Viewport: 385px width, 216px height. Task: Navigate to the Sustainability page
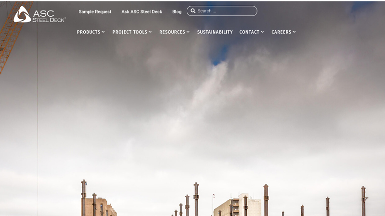pos(215,32)
